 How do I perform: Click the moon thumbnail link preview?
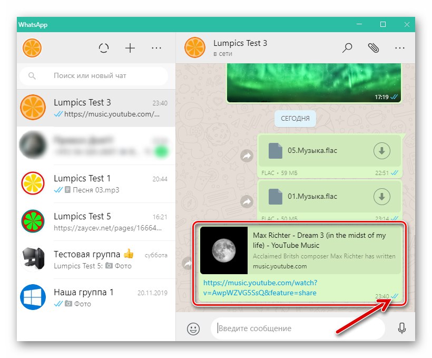[x=224, y=250]
